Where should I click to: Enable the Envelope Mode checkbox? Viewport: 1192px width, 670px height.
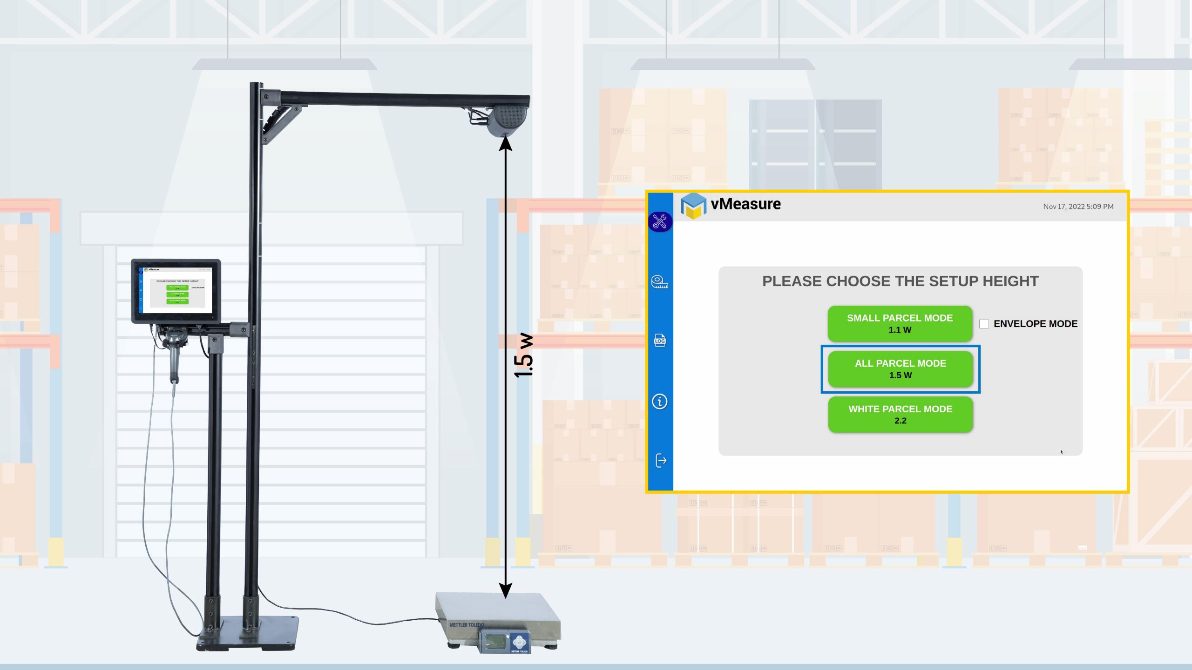pos(983,323)
